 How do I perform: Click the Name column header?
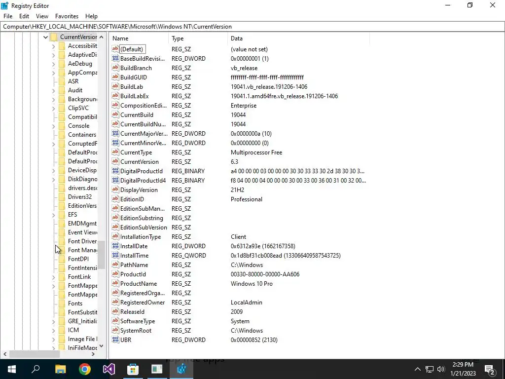click(x=139, y=38)
